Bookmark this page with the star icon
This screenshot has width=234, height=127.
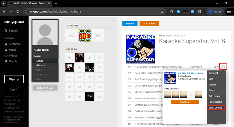[162, 12]
